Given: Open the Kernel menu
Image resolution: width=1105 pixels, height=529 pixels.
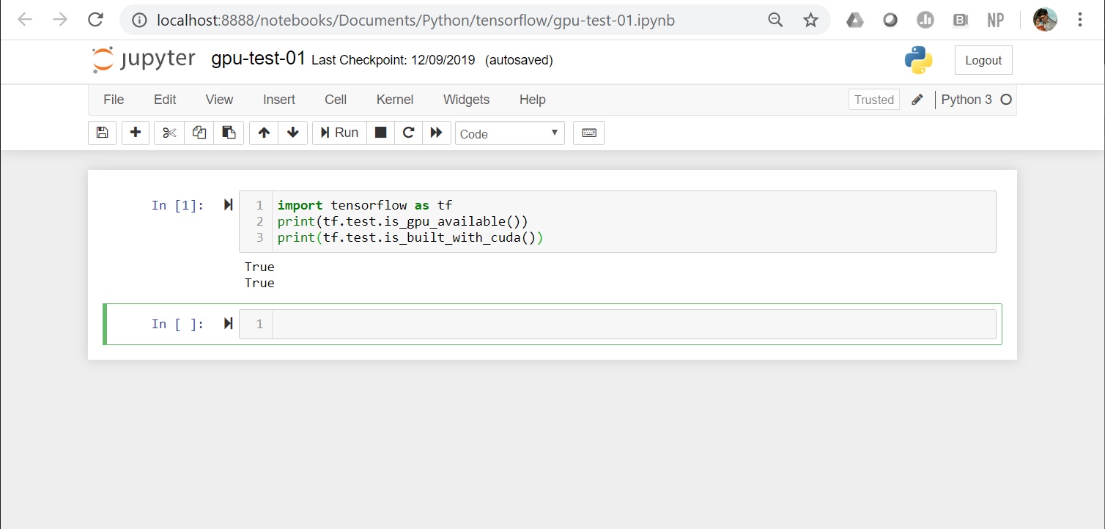Looking at the screenshot, I should (x=394, y=100).
